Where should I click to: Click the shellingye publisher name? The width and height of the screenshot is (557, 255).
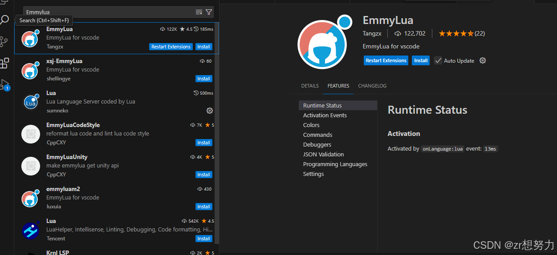[58, 79]
